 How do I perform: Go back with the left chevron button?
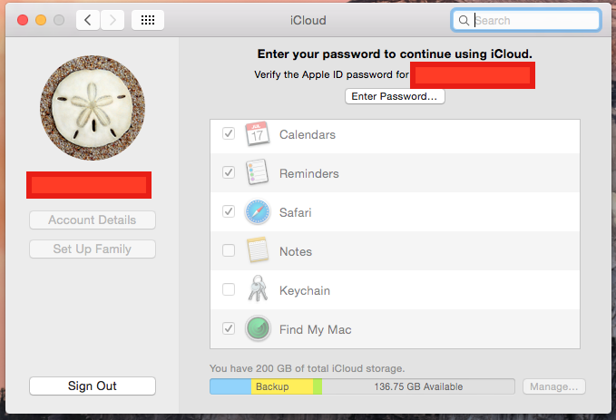pyautogui.click(x=88, y=20)
